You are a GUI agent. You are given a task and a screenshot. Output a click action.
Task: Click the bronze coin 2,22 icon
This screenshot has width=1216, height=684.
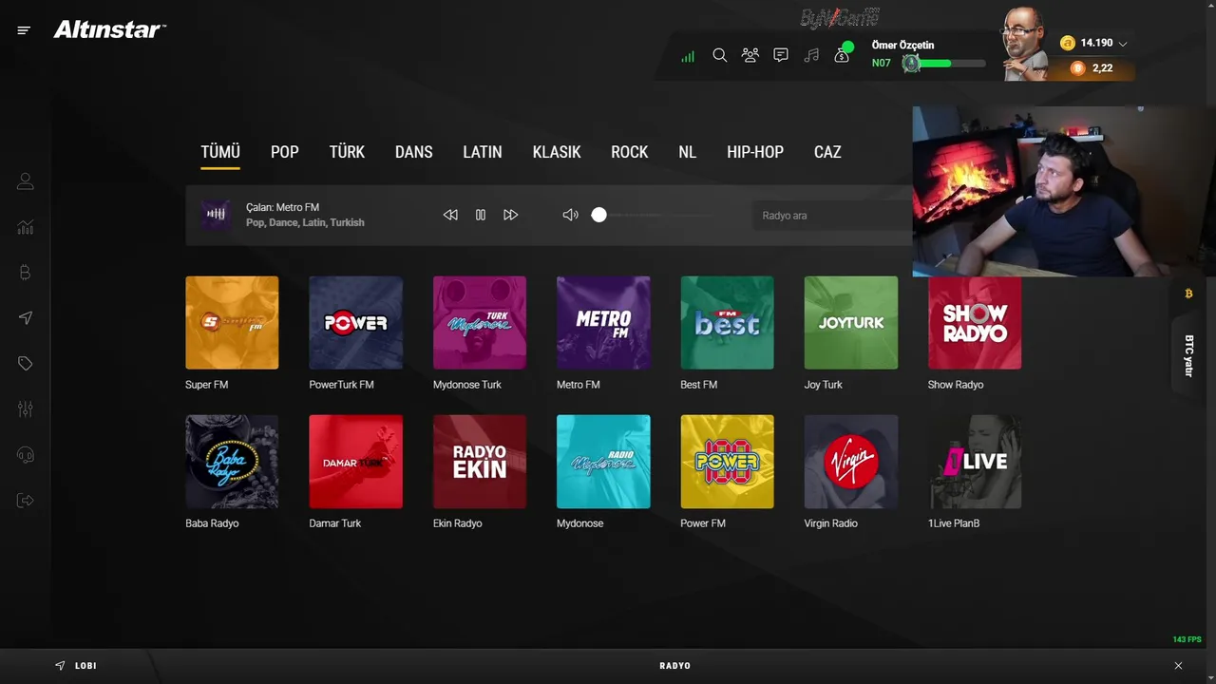click(x=1077, y=68)
